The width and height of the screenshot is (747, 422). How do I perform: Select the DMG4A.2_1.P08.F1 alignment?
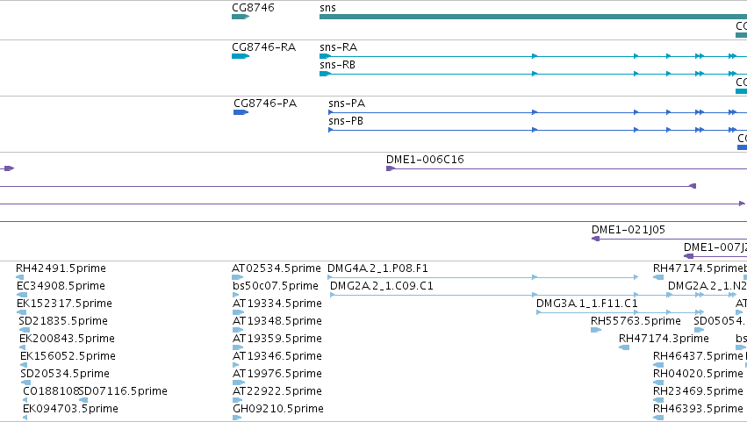click(483, 277)
